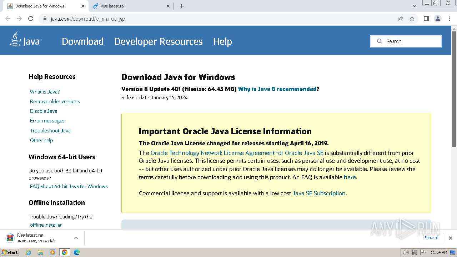Screen dimensions: 457x257
Task: Click the Java logo in header
Action: pos(25,39)
